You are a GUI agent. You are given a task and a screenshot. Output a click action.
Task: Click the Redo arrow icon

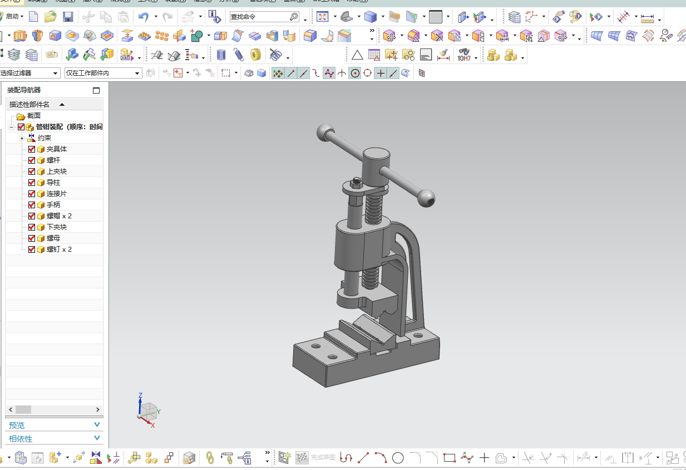167,17
